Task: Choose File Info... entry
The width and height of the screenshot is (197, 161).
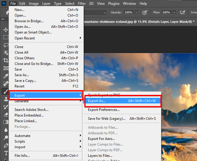Action: (46, 156)
